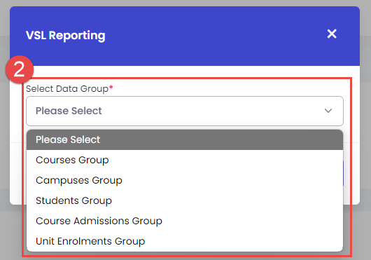This screenshot has height=260, width=371.
Task: Click the VSL Reporting title text
Action: click(x=66, y=36)
